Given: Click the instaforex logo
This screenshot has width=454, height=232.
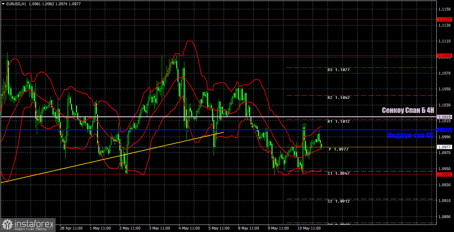Looking at the screenshot, I should pos(28,225).
